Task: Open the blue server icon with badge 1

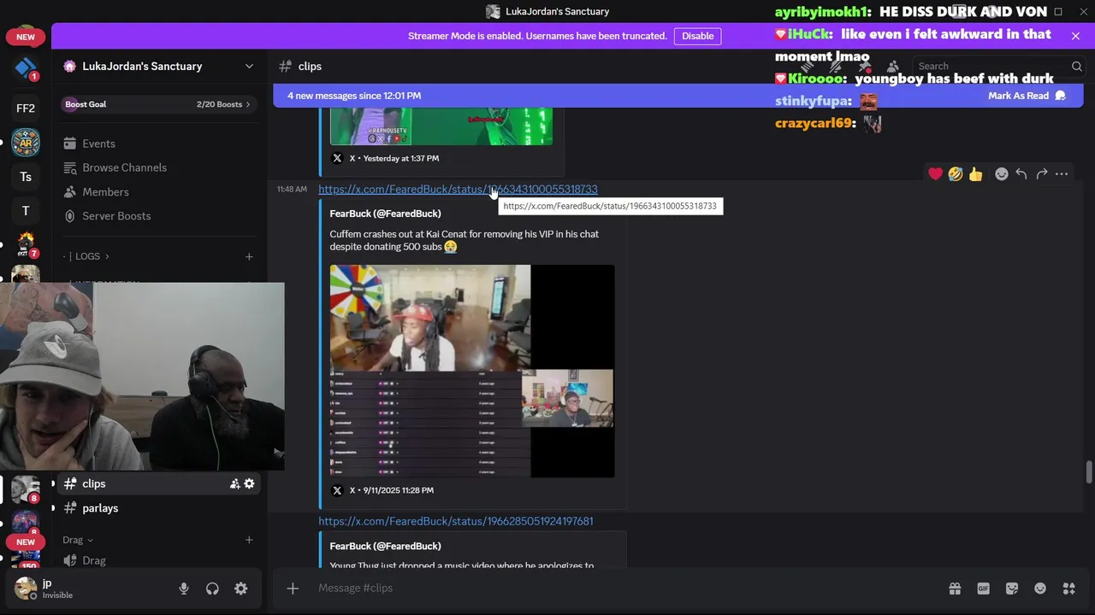Action: 26,68
